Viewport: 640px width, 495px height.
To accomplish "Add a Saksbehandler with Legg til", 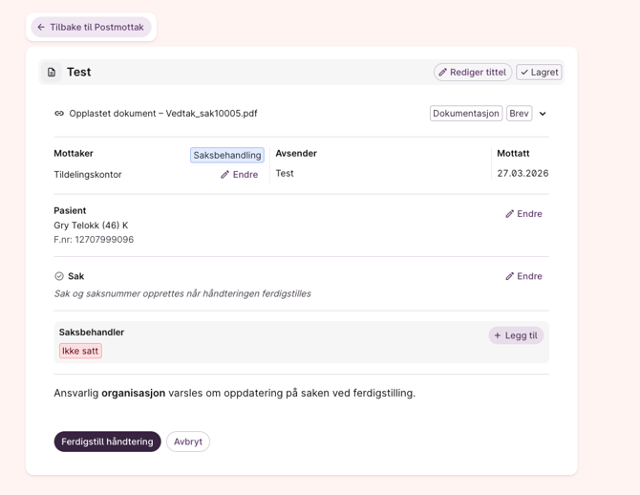I will tap(516, 335).
